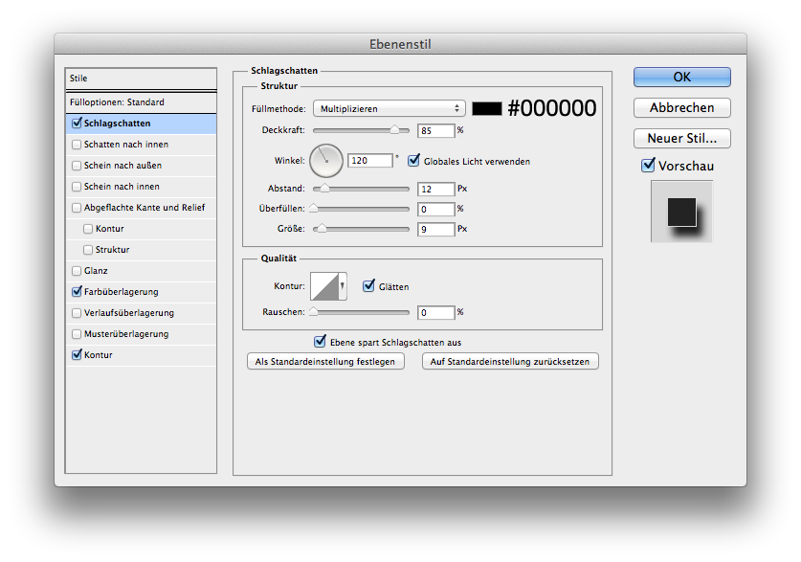Click the Abstand value input field
Viewport: 801px width, 562px height.
click(435, 190)
